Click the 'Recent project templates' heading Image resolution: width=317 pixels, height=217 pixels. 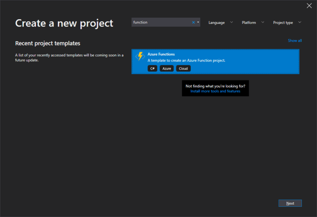48,43
